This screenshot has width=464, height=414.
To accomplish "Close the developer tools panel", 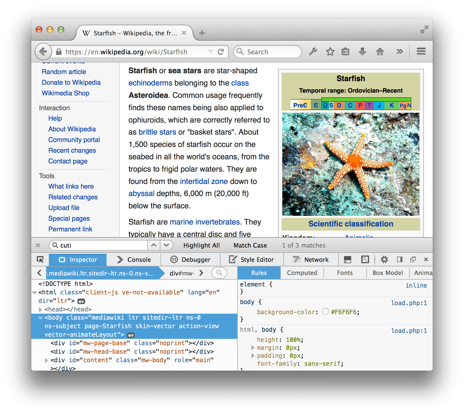I will pos(426,259).
